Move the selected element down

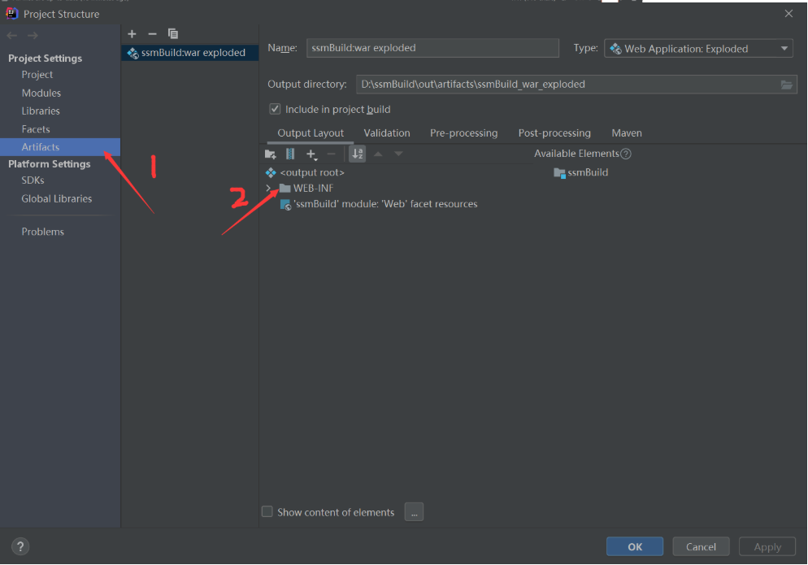(x=397, y=153)
